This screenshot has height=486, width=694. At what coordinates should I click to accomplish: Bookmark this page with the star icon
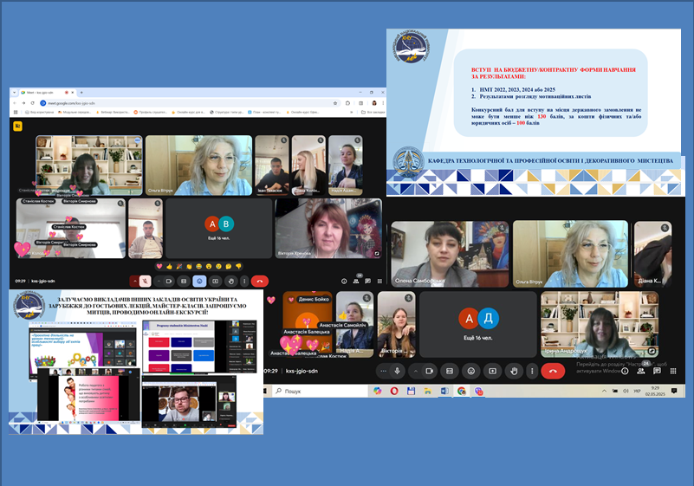coord(335,103)
